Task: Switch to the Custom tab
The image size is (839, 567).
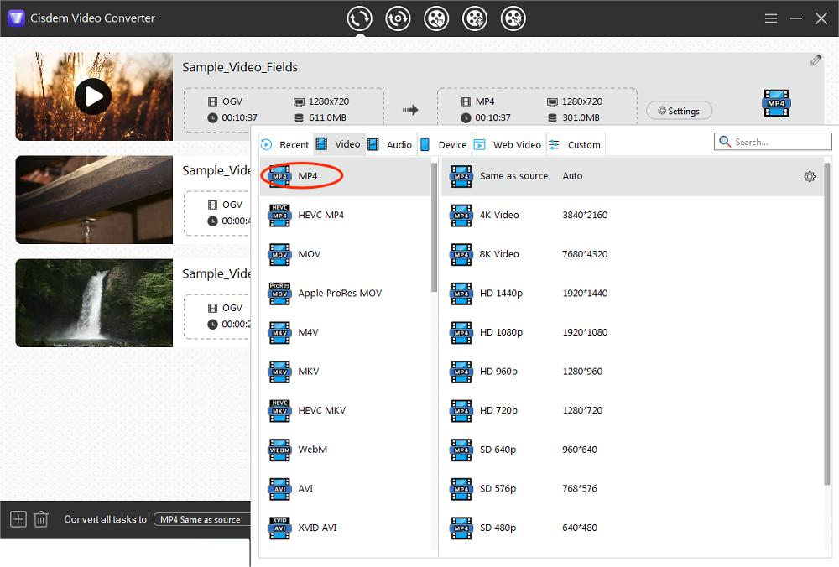Action: click(576, 144)
